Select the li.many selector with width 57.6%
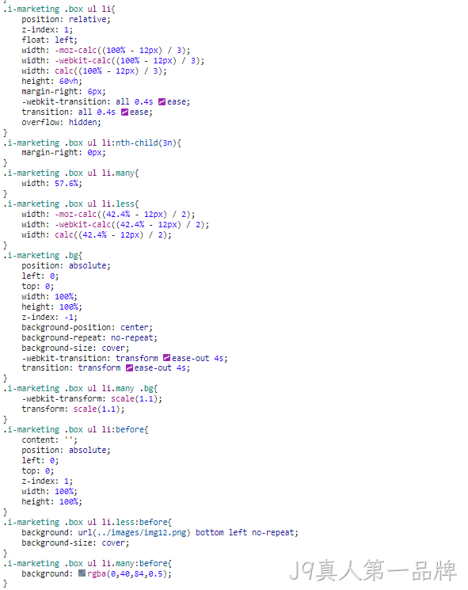The image size is (468, 590). click(x=70, y=173)
